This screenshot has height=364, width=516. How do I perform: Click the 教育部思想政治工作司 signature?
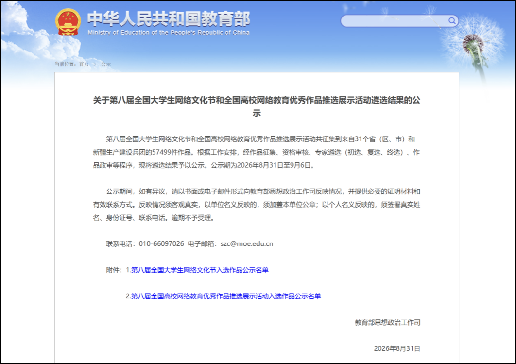coord(388,323)
